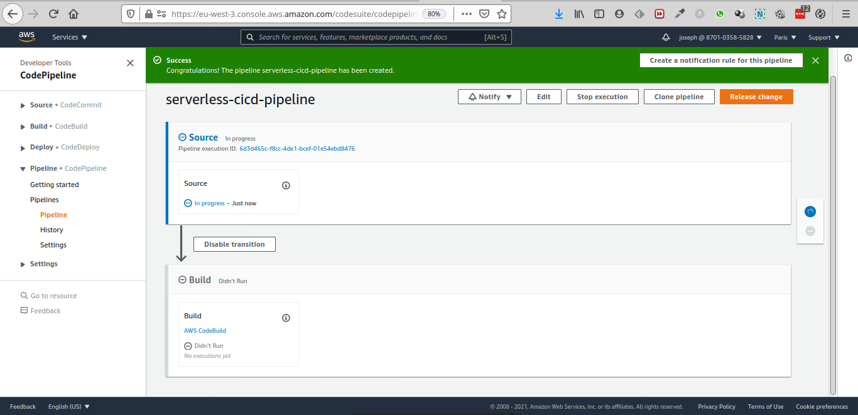Click the AWS logo home icon
Viewport: 858px width, 415px height.
point(26,37)
